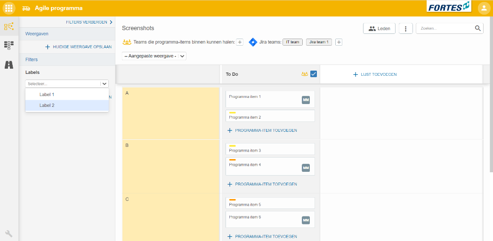Click the orange teams icon before 'Teams die'
This screenshot has height=241, width=493.
(x=127, y=42)
